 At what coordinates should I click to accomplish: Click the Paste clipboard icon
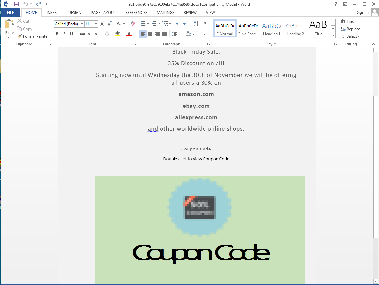pos(9,24)
